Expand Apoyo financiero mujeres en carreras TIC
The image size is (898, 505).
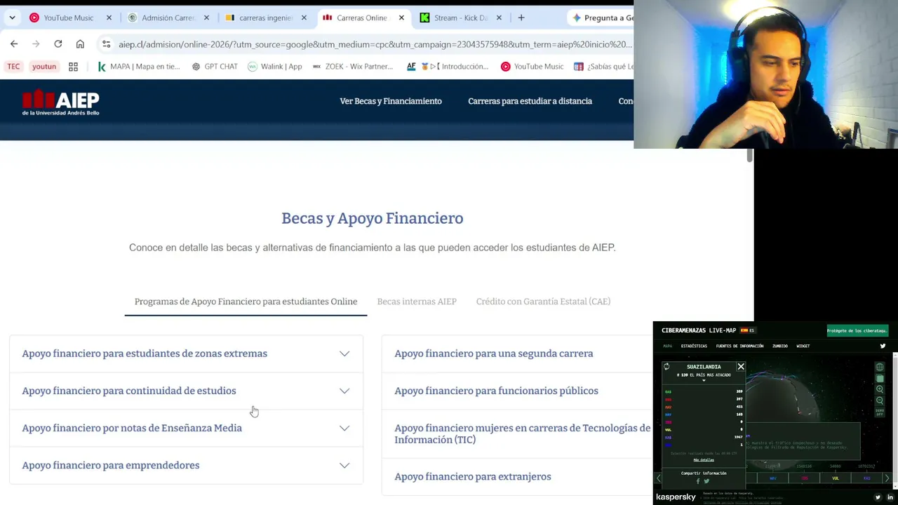(522, 433)
